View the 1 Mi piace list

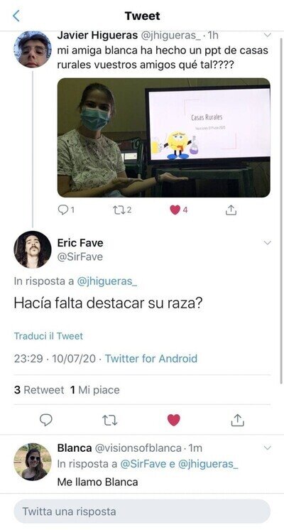tap(95, 390)
